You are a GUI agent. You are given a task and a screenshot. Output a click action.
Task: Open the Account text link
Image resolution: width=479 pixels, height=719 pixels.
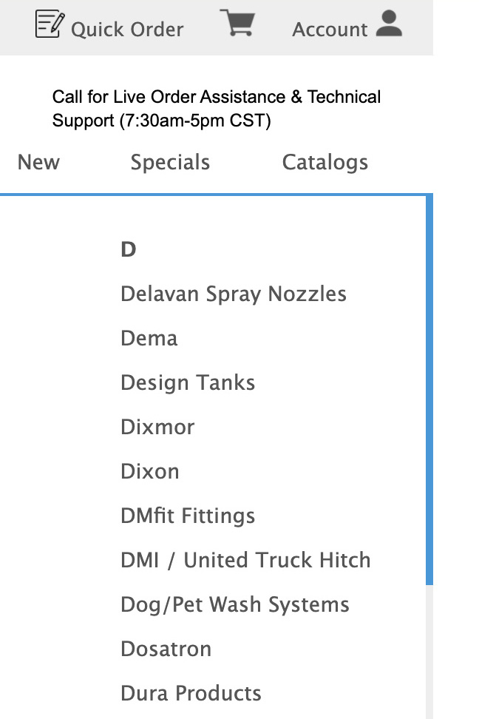click(330, 30)
